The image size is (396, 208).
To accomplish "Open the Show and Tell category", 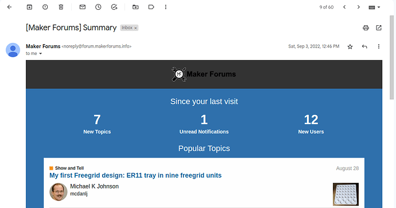I will click(67, 168).
